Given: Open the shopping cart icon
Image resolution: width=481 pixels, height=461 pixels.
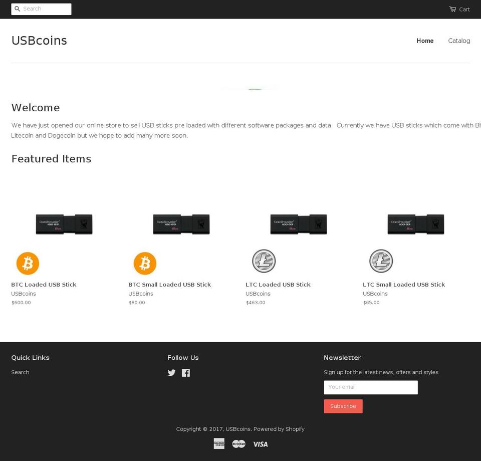Looking at the screenshot, I should coord(452,9).
